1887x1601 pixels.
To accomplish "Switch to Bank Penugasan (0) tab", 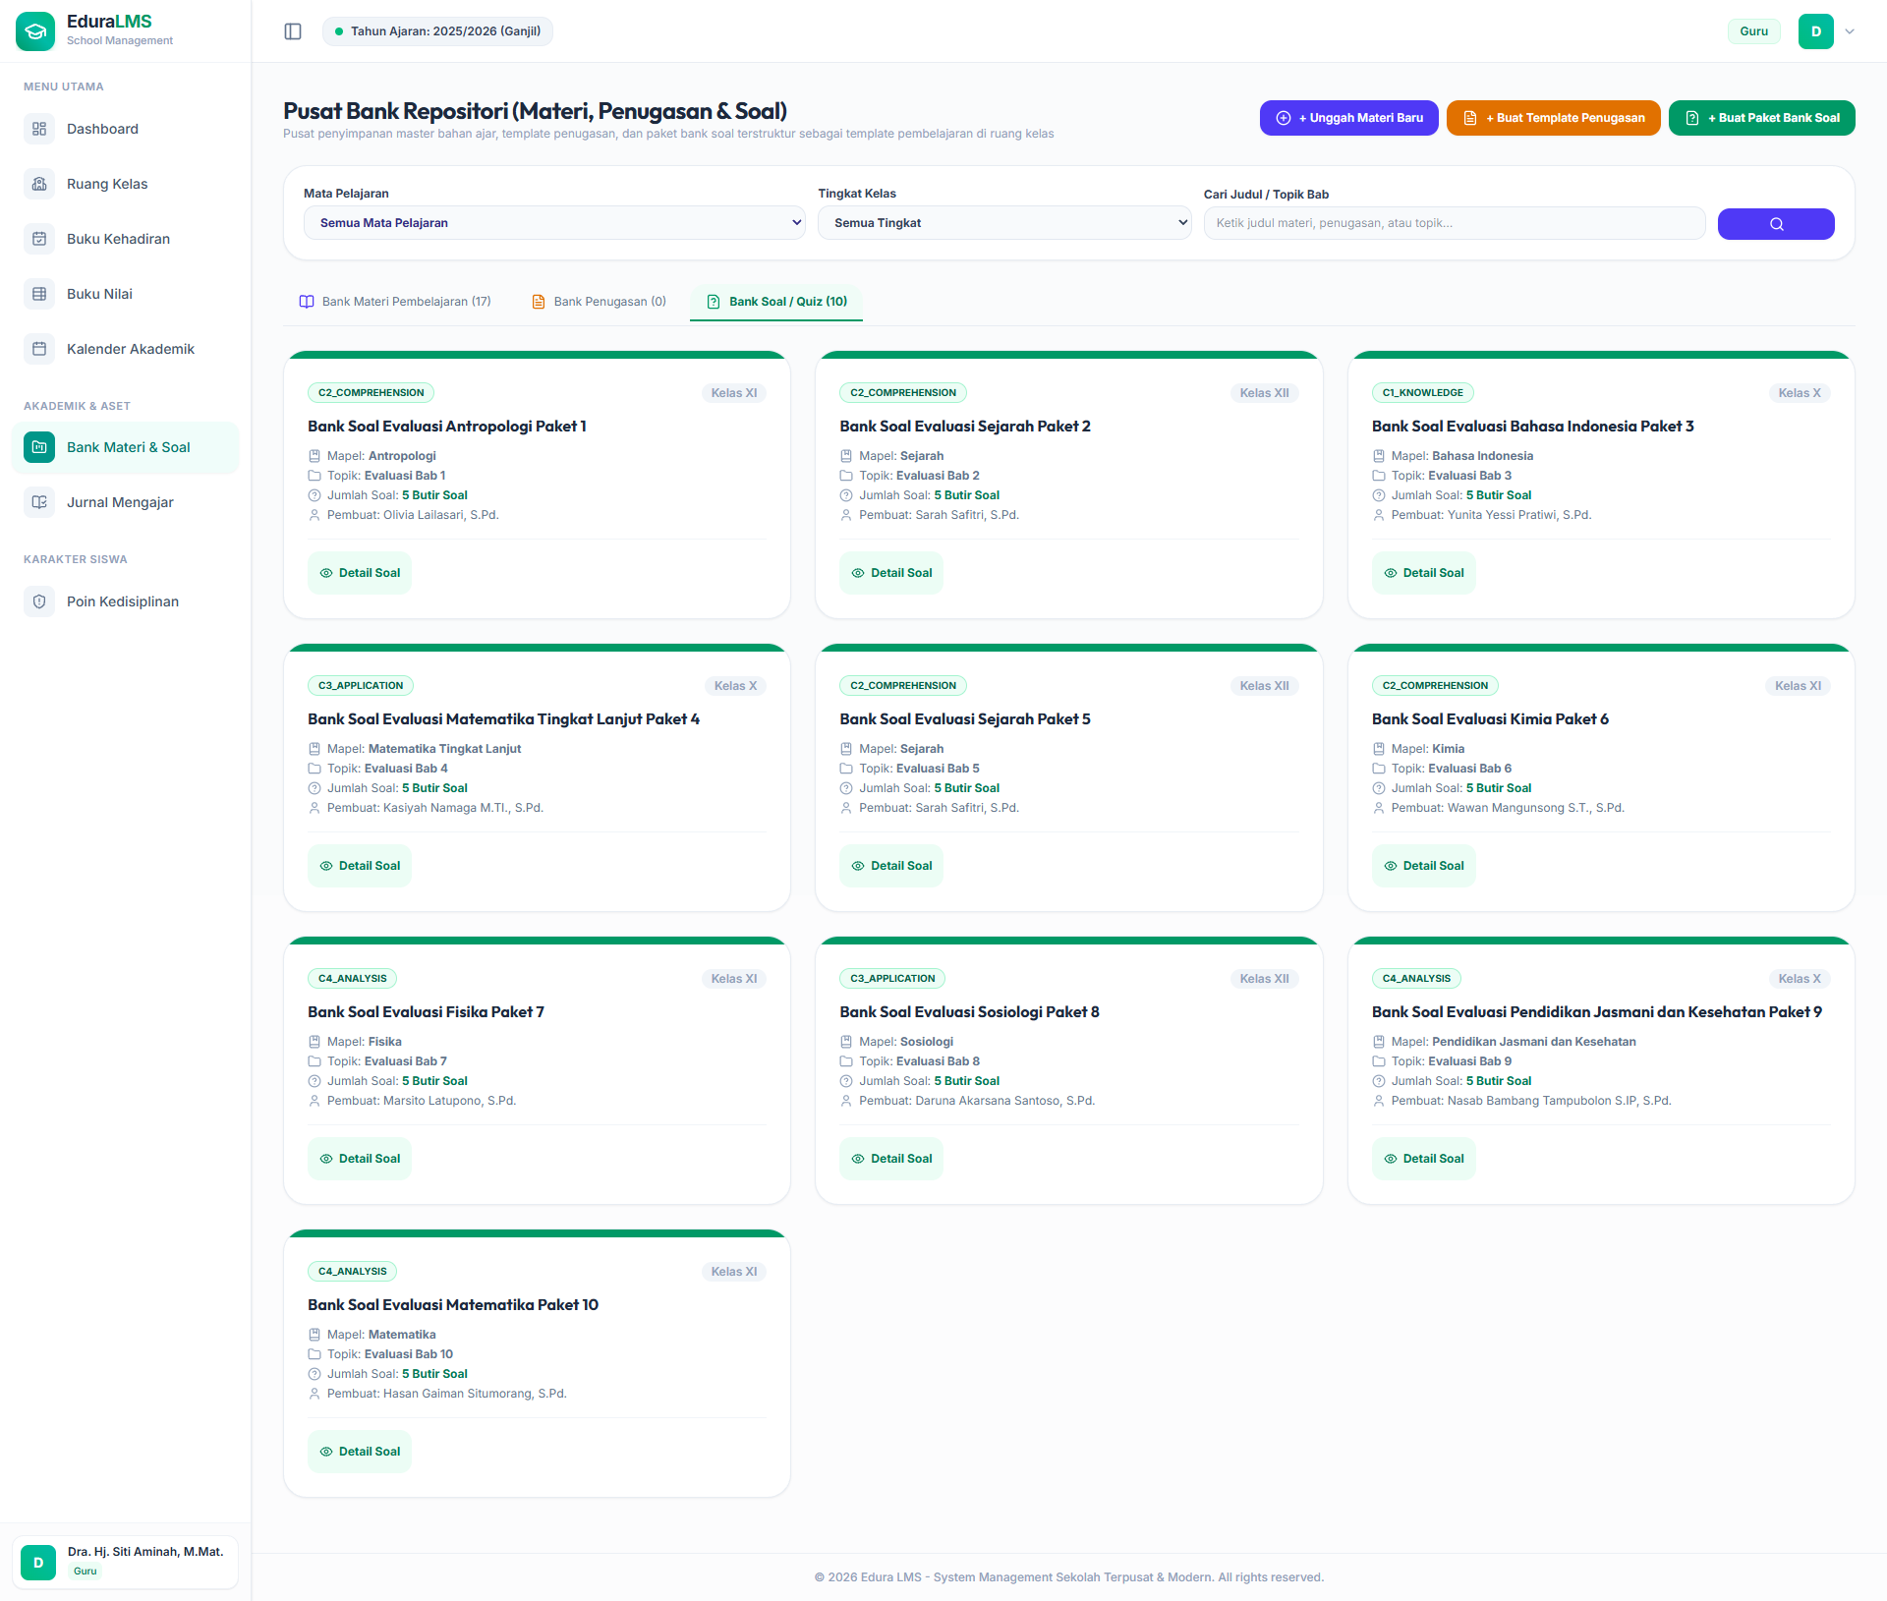I will click(599, 302).
